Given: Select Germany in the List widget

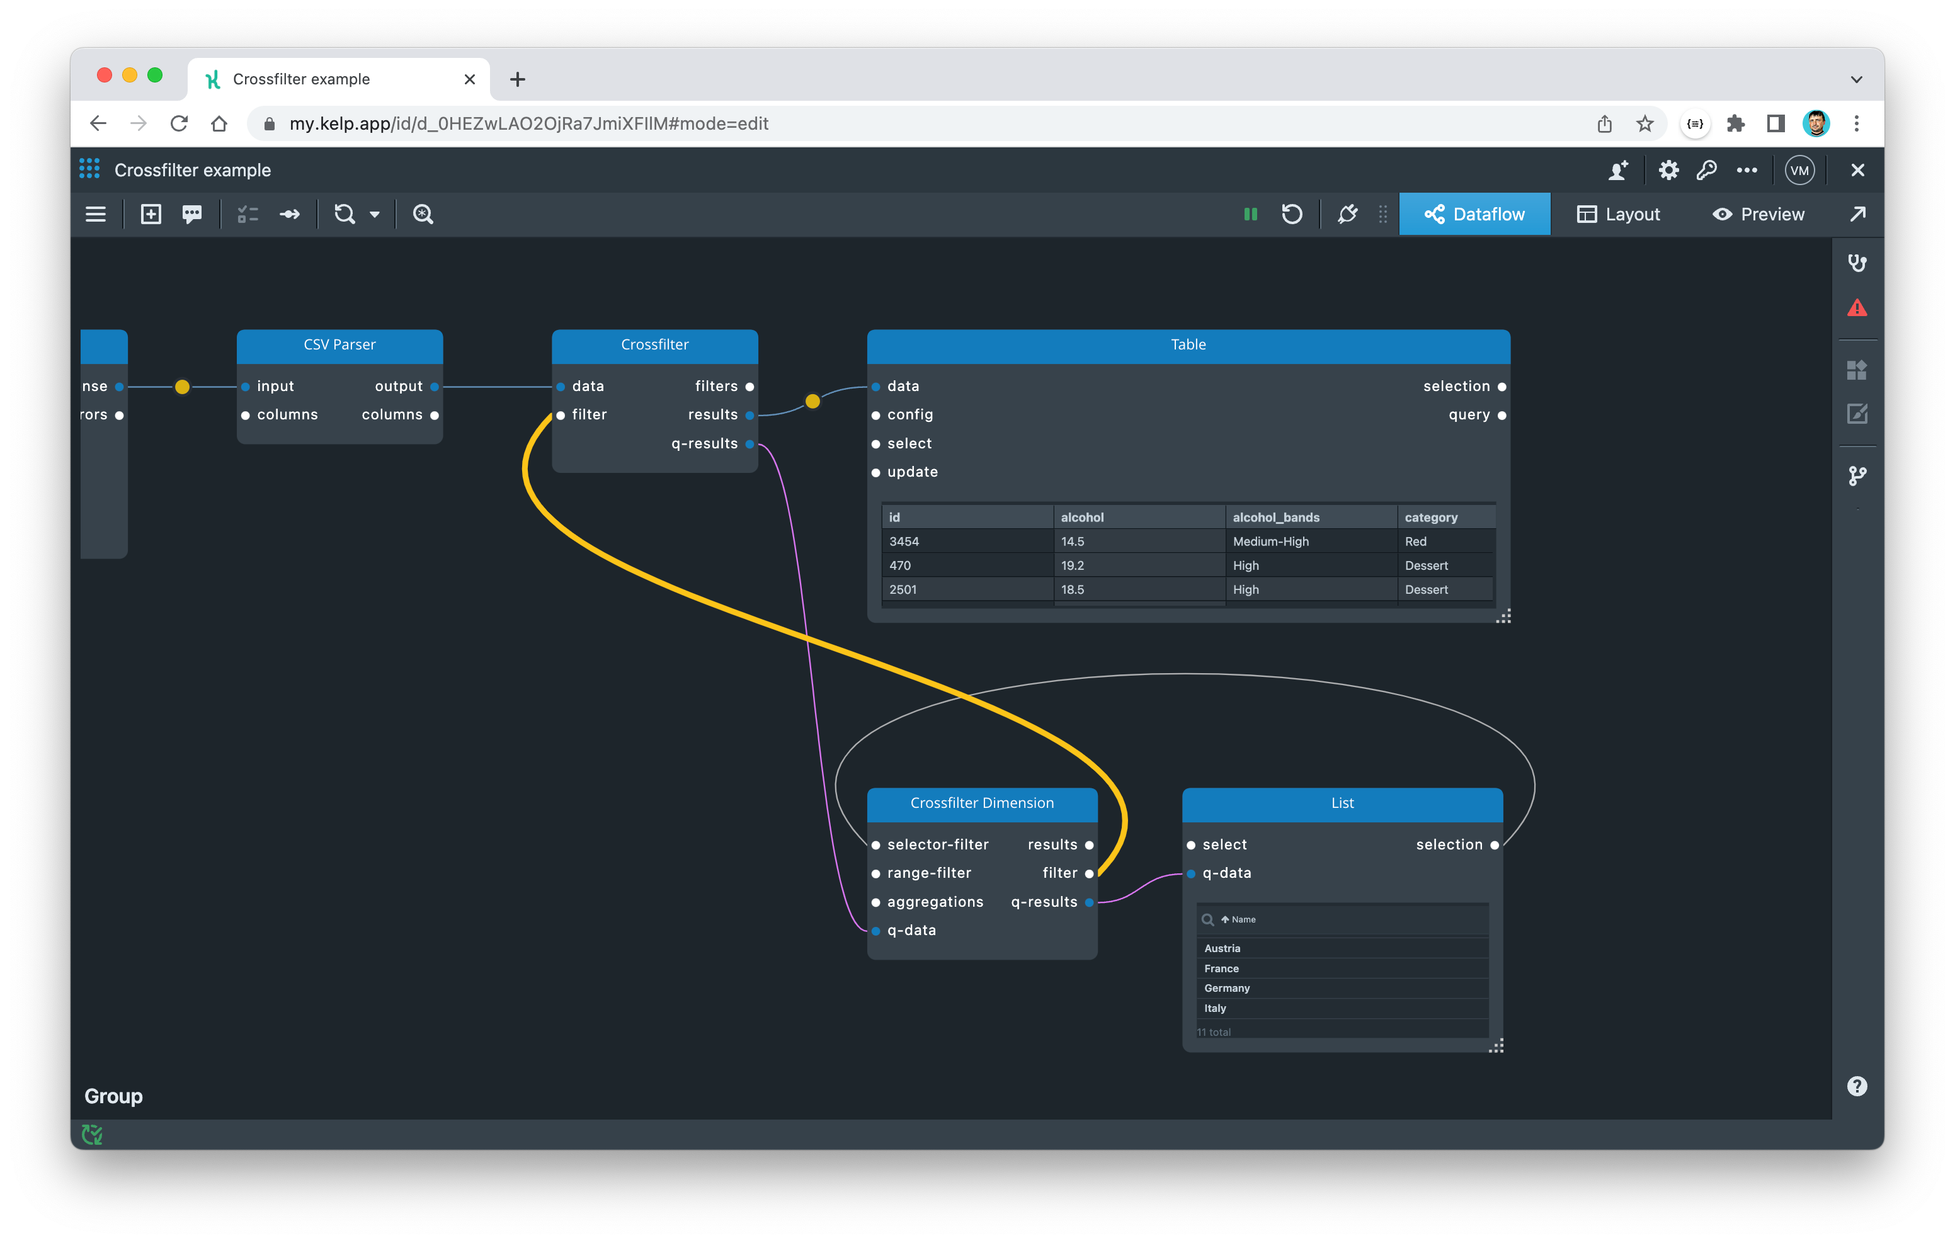Looking at the screenshot, I should tap(1227, 988).
